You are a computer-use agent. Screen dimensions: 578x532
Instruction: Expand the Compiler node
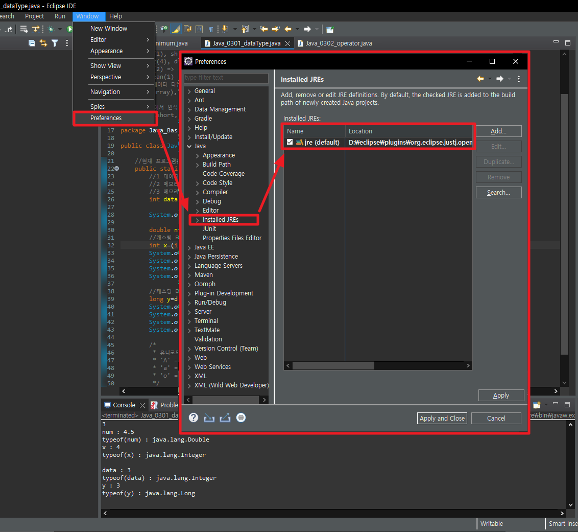pos(197,193)
